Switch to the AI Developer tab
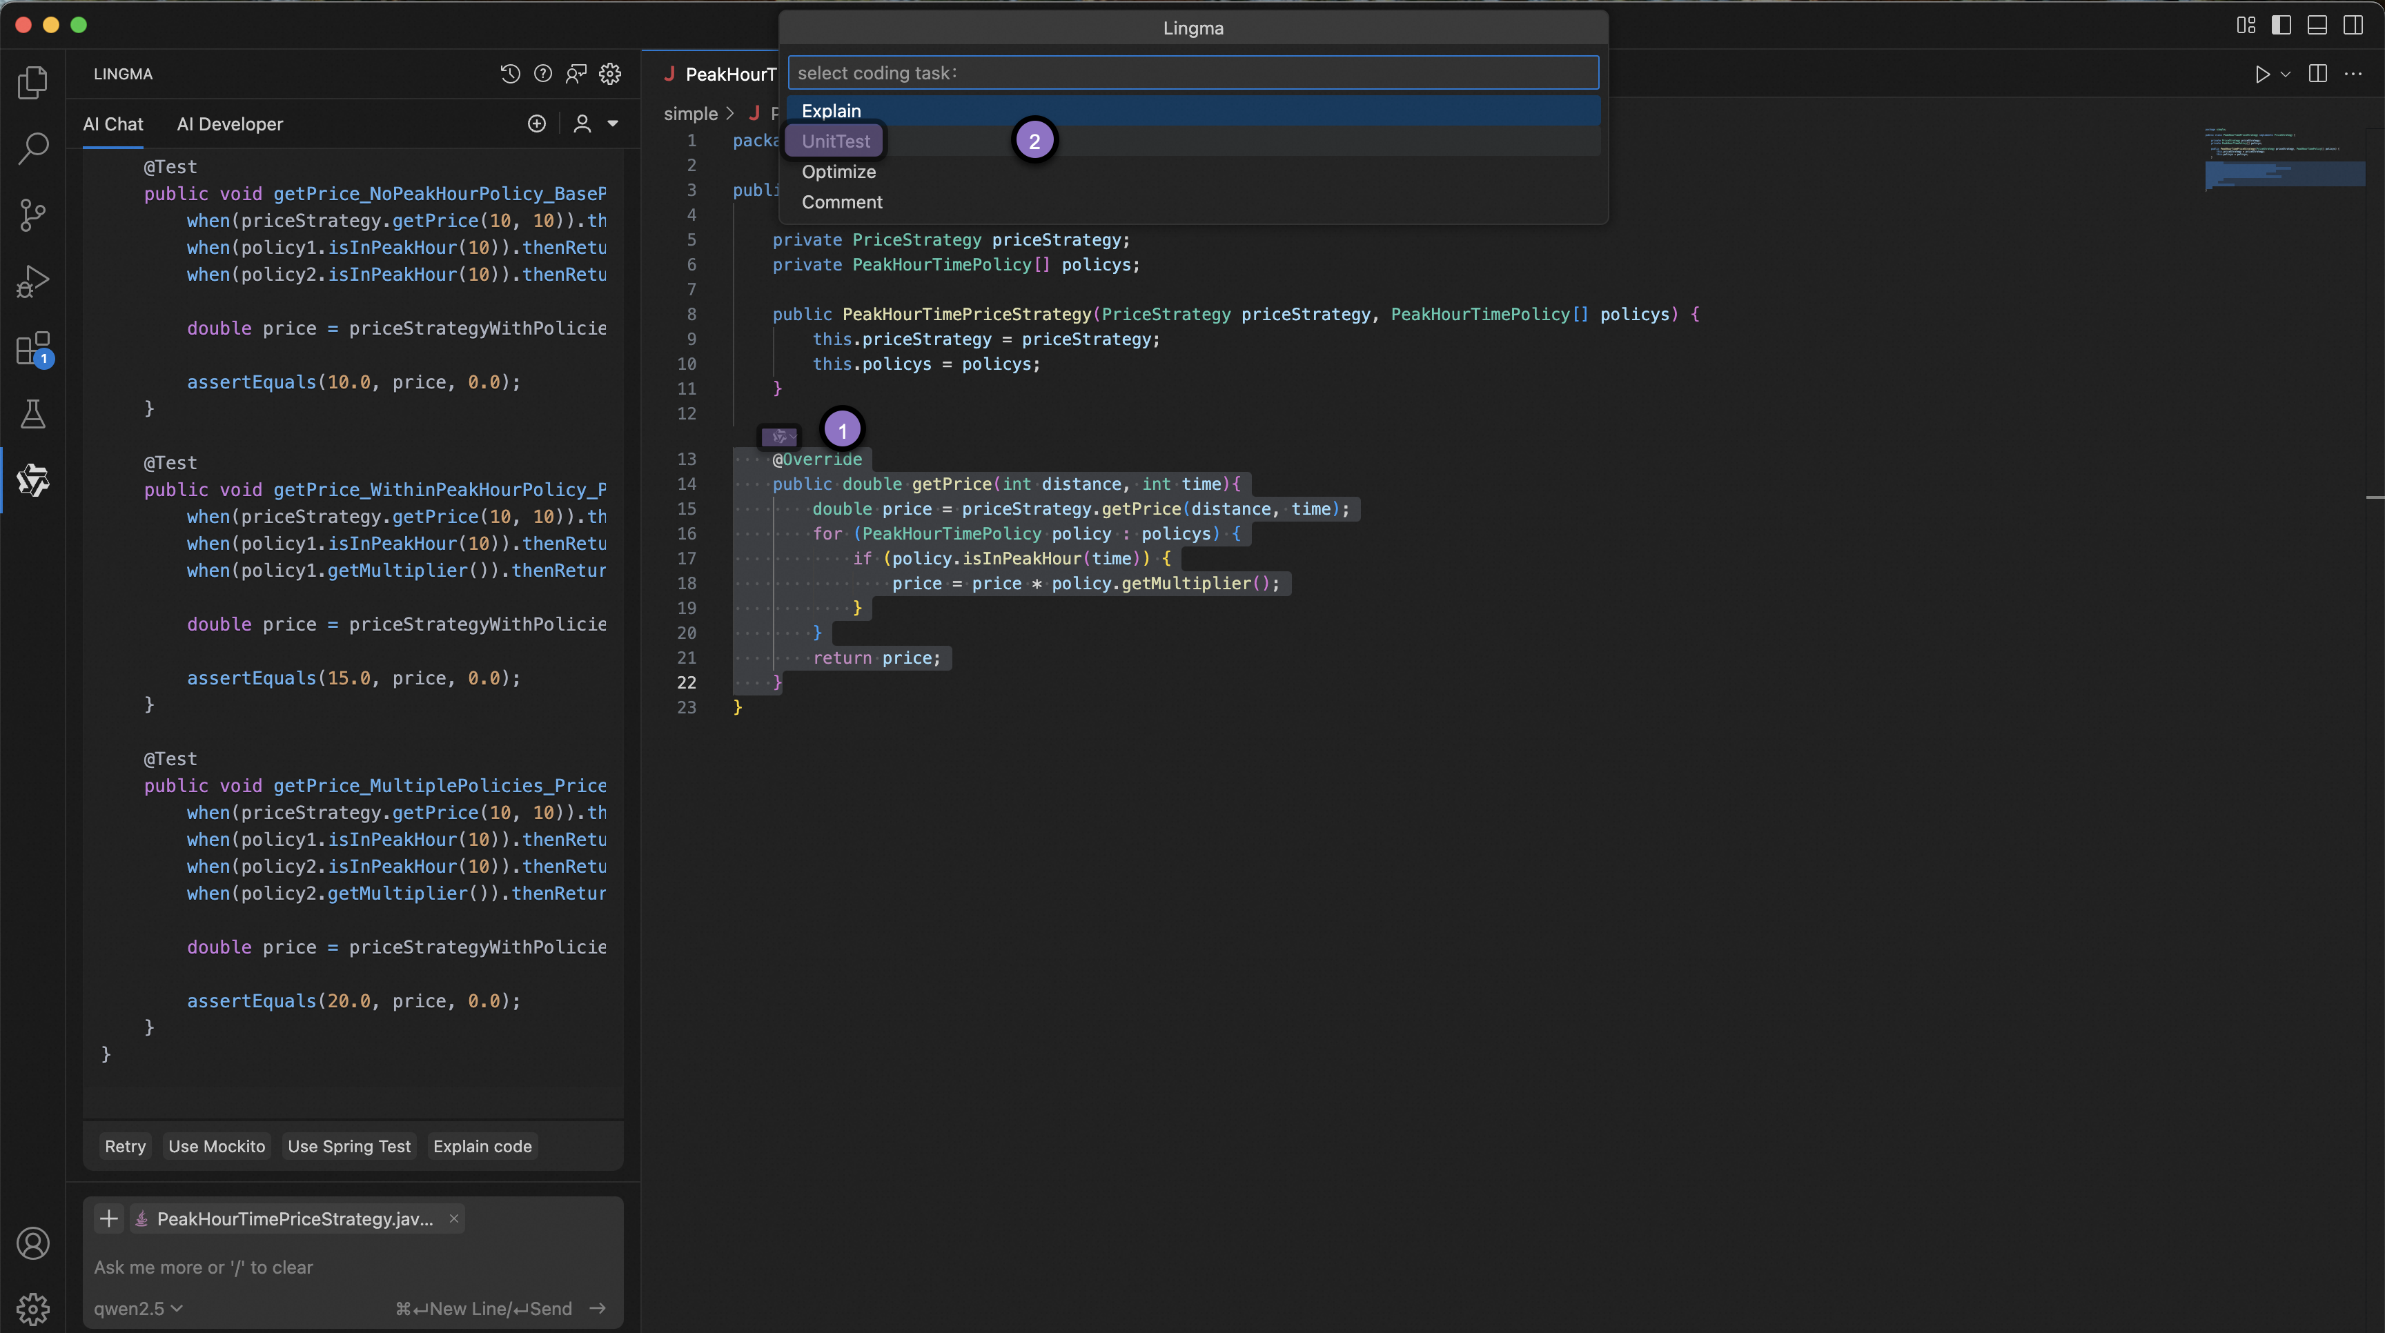Screen dimensions: 2385x1333 (x=230, y=124)
